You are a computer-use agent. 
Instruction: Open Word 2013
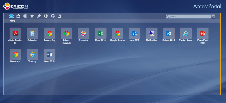pos(49,54)
